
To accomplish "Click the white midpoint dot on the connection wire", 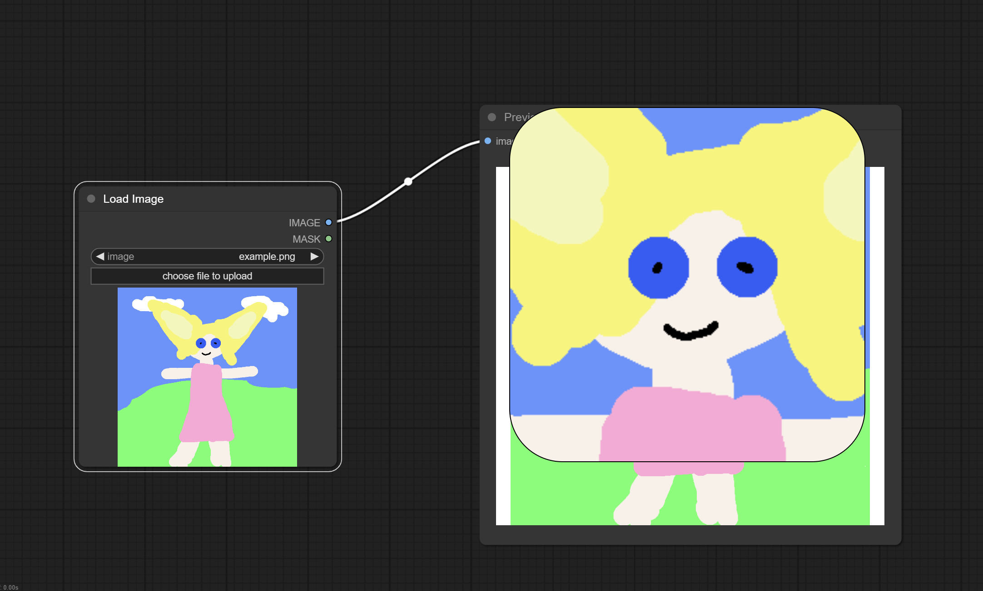I will click(x=408, y=181).
